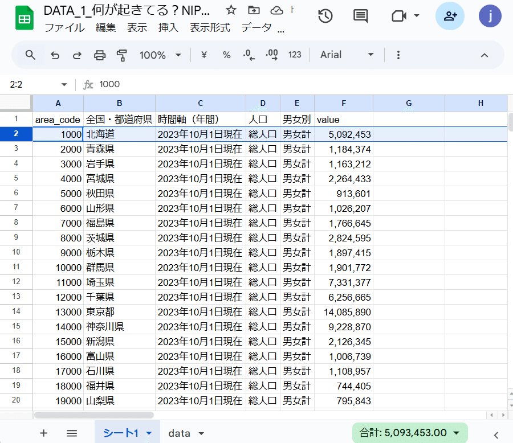The width and height of the screenshot is (513, 443).
Task: Open the comments panel icon
Action: coord(361,16)
